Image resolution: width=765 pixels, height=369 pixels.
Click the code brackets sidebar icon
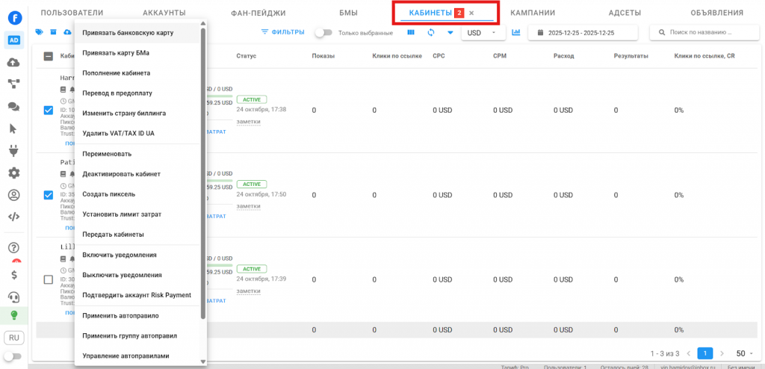click(x=14, y=217)
